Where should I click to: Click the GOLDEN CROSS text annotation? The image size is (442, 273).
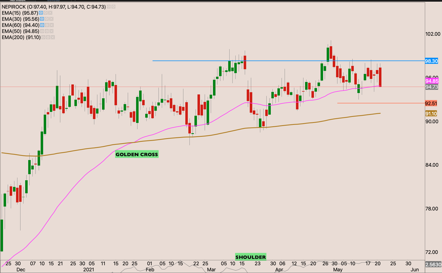pos(137,154)
